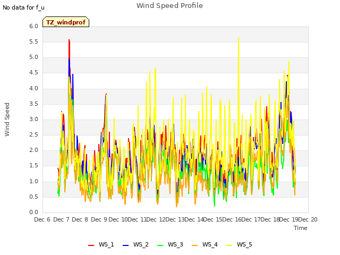Image resolution: width=340 pixels, height=255 pixels.
Task: Click the Dec 6 x-axis tick label
Action: pyautogui.click(x=42, y=219)
